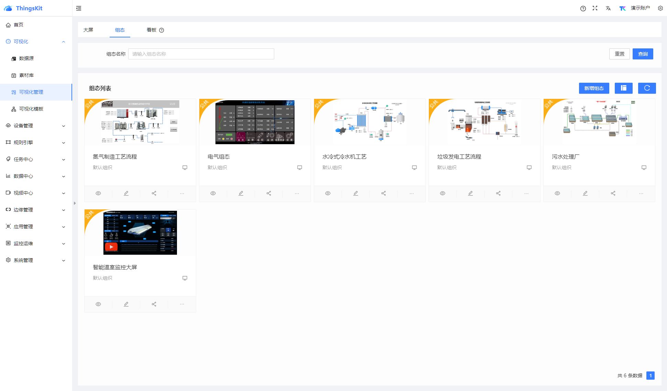Open language translation icon in header
Screen dimensions: 667x391
click(x=608, y=8)
